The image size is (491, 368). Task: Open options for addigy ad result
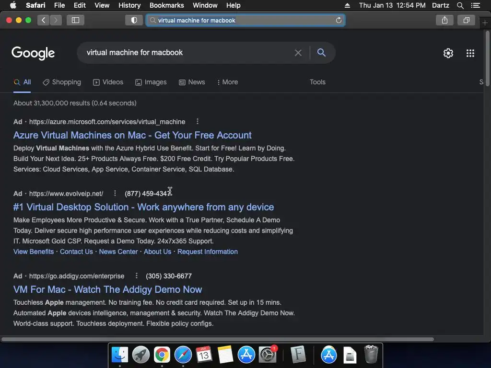click(x=136, y=276)
